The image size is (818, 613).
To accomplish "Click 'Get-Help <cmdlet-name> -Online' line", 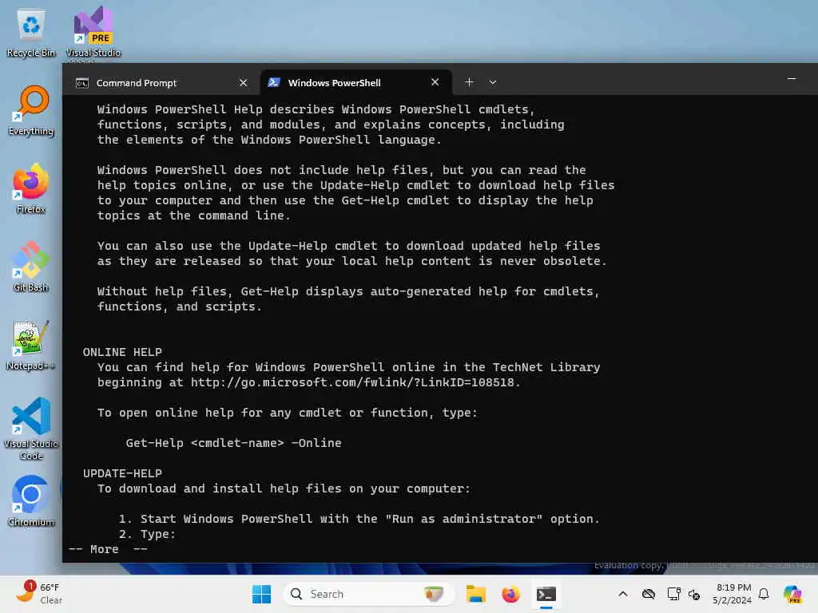I will coord(233,443).
